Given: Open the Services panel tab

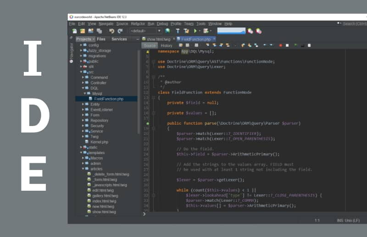Looking at the screenshot, I should pyautogui.click(x=119, y=39).
